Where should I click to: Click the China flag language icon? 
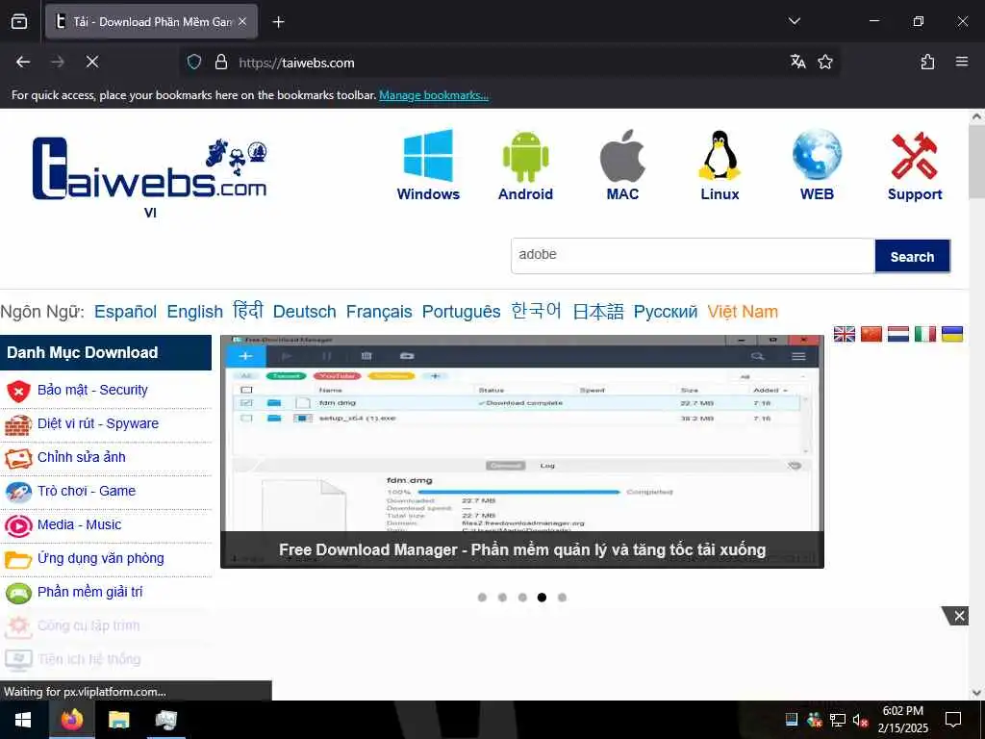pyautogui.click(x=871, y=334)
